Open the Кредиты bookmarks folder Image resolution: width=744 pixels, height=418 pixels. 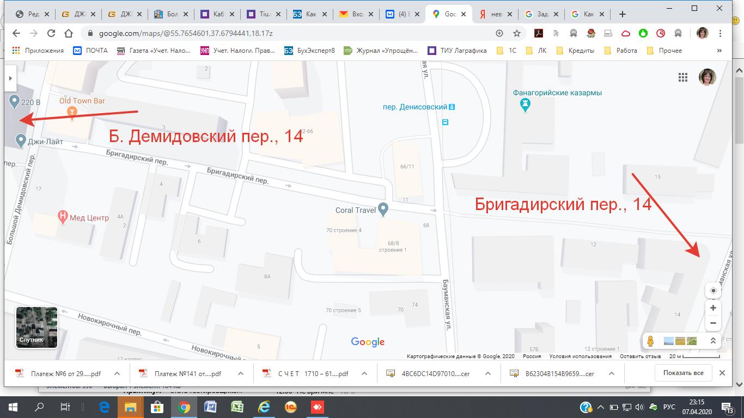point(575,51)
